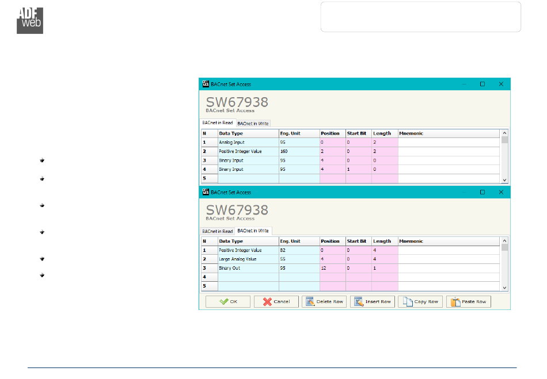547x379 pixels.
Task: Select 'Analog Input' cell in upper table
Action: pyautogui.click(x=248, y=142)
